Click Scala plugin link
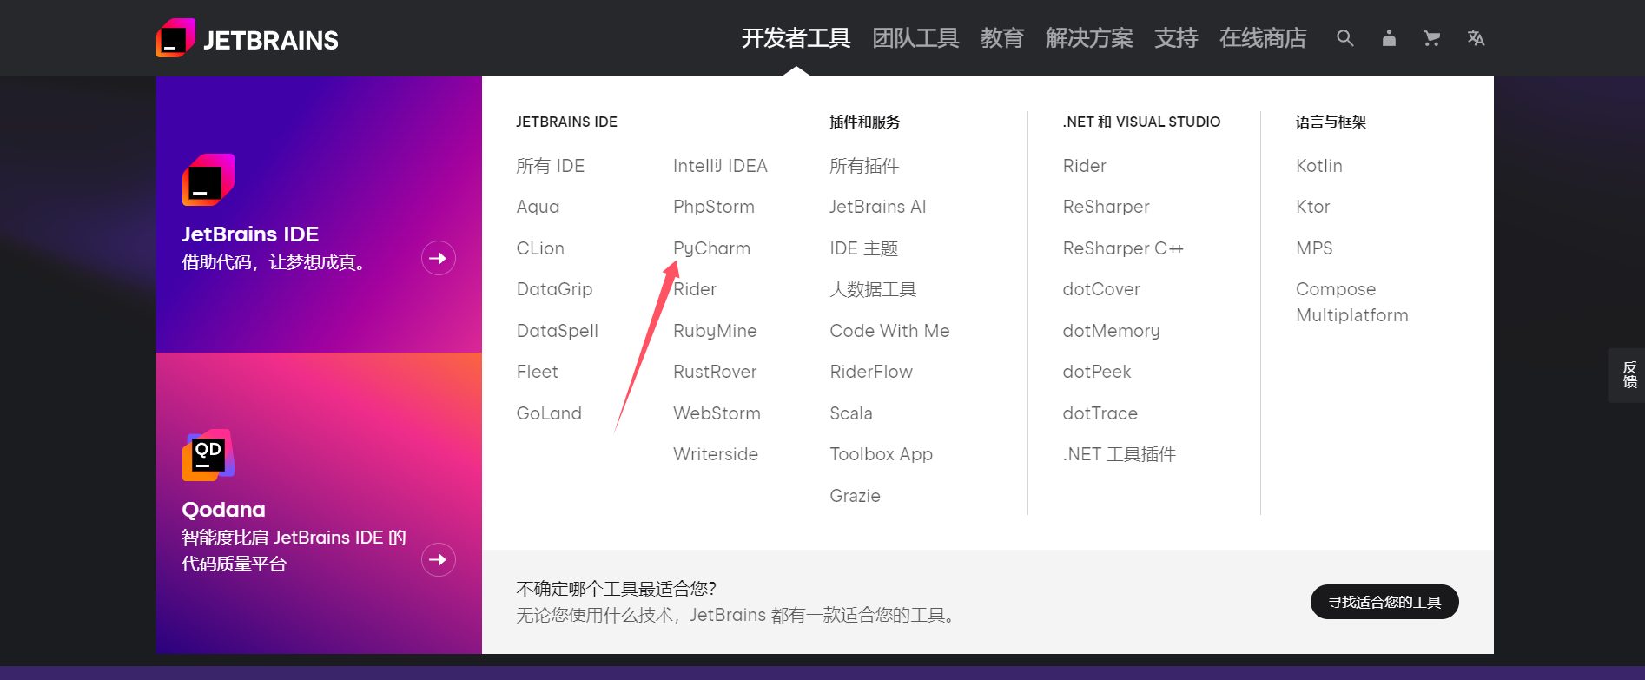 coord(851,413)
